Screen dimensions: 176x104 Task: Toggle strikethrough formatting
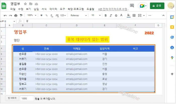coord(116,16)
